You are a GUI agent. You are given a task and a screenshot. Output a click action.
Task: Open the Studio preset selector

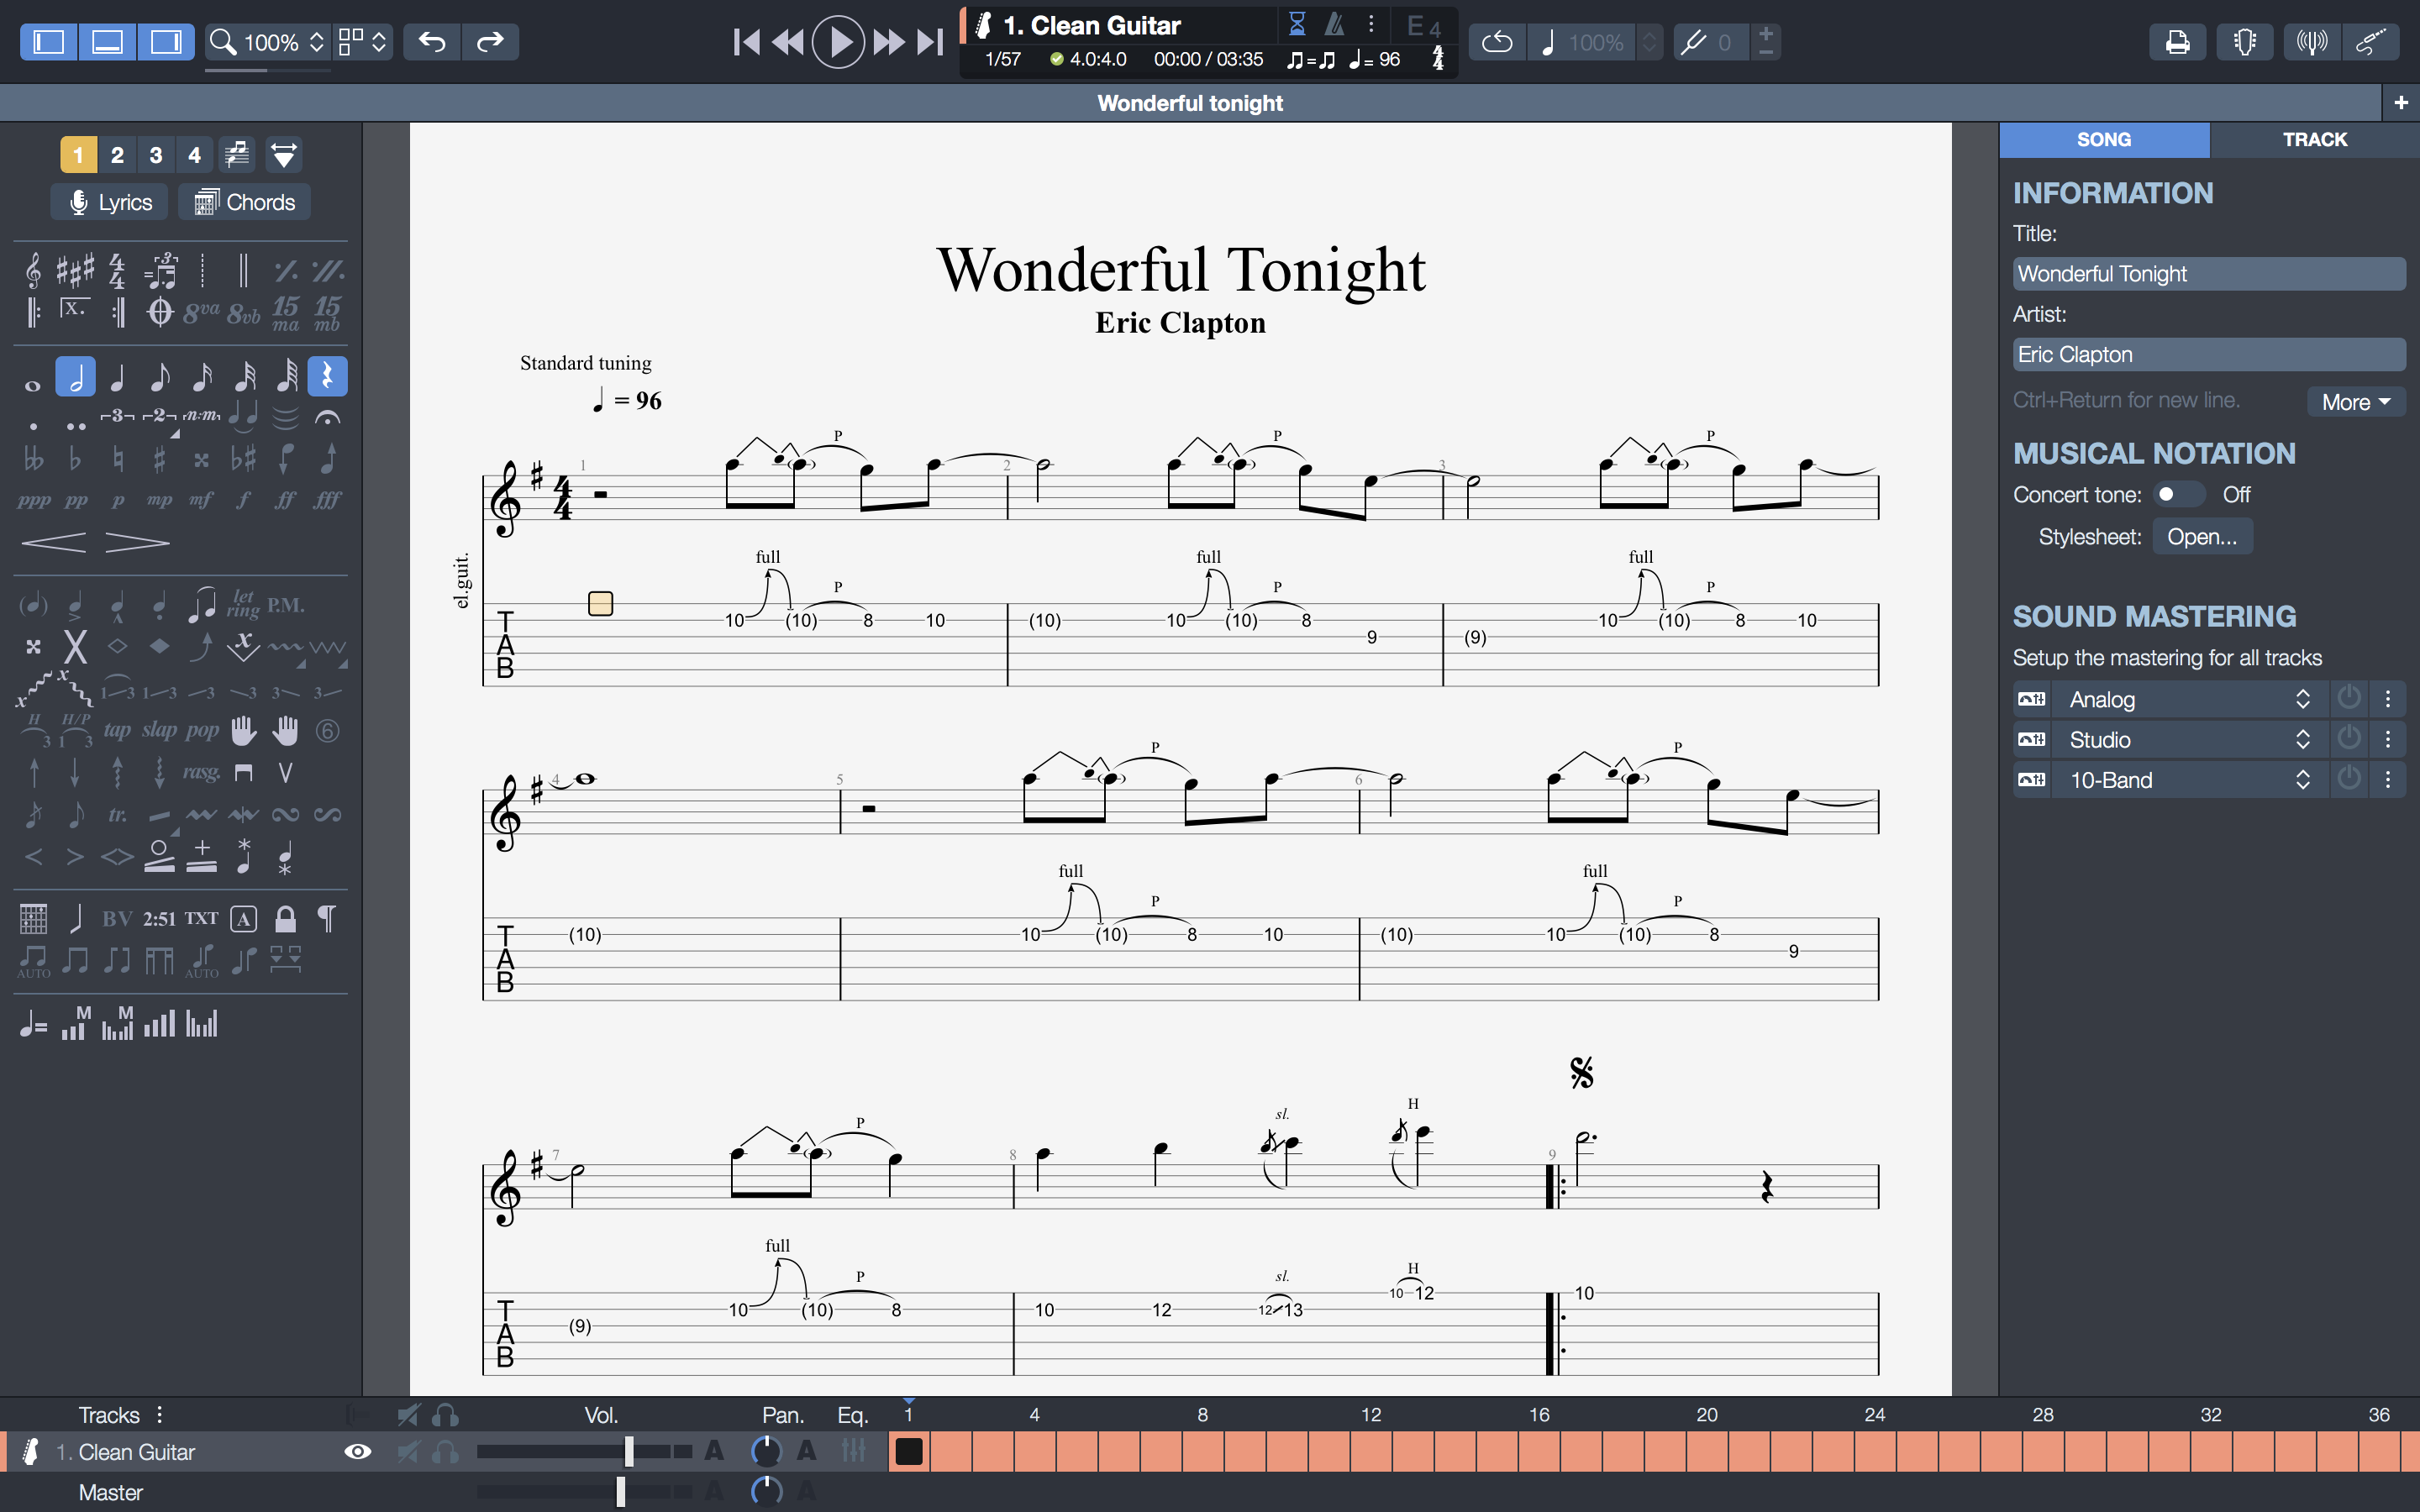tap(2190, 739)
